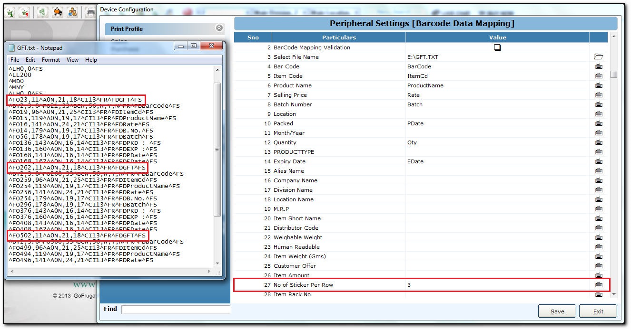The image size is (631, 330).
Task: Click Notepad vertical scrollbar thumb
Action: coord(217,149)
